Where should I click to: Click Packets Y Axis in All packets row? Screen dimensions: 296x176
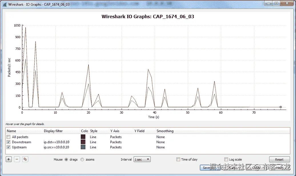[116, 137]
